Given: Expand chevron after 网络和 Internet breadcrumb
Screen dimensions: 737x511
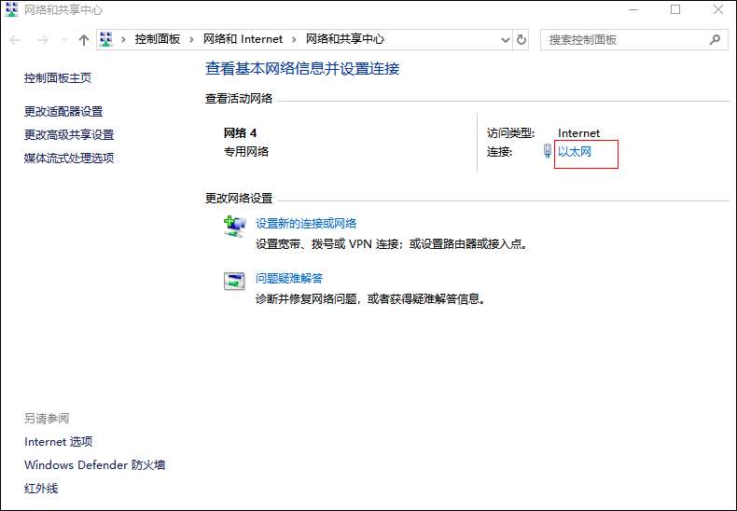Looking at the screenshot, I should [294, 39].
